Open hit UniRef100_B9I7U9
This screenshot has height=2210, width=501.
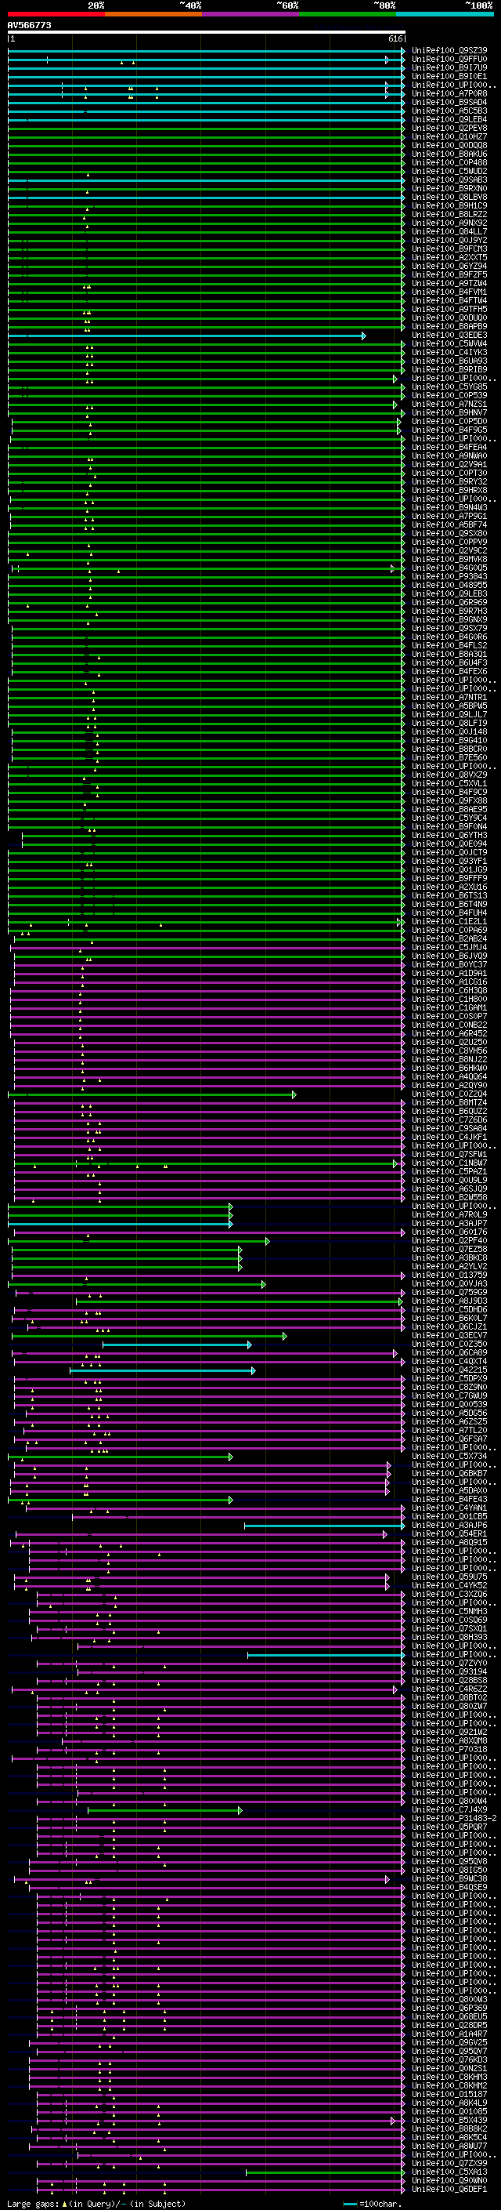pos(449,67)
